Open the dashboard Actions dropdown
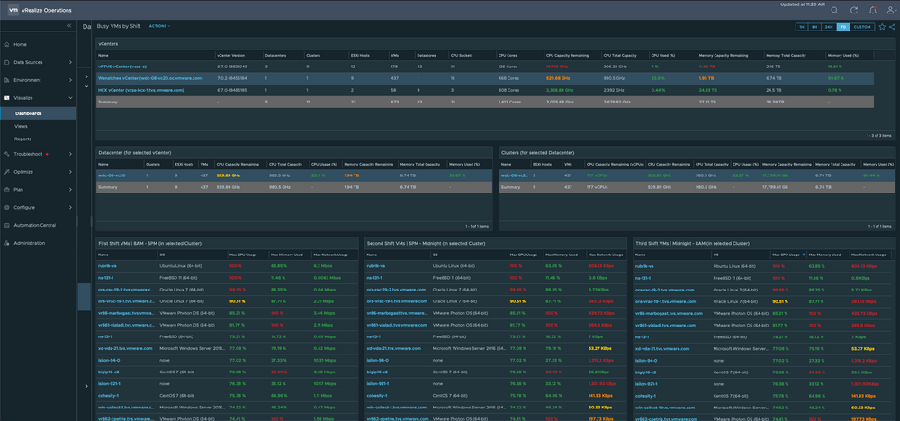Screen dimensions: 900x421 click(x=159, y=26)
